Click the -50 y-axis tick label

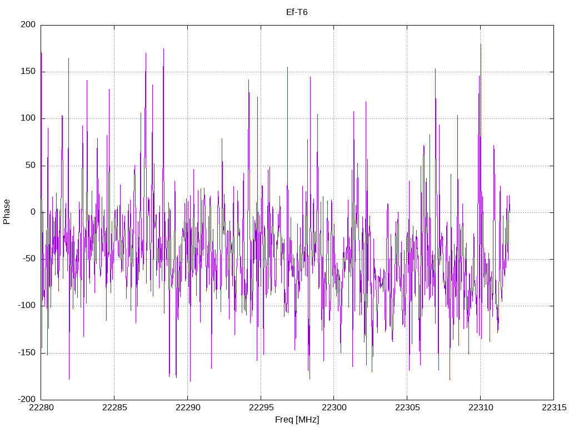pyautogui.click(x=29, y=259)
